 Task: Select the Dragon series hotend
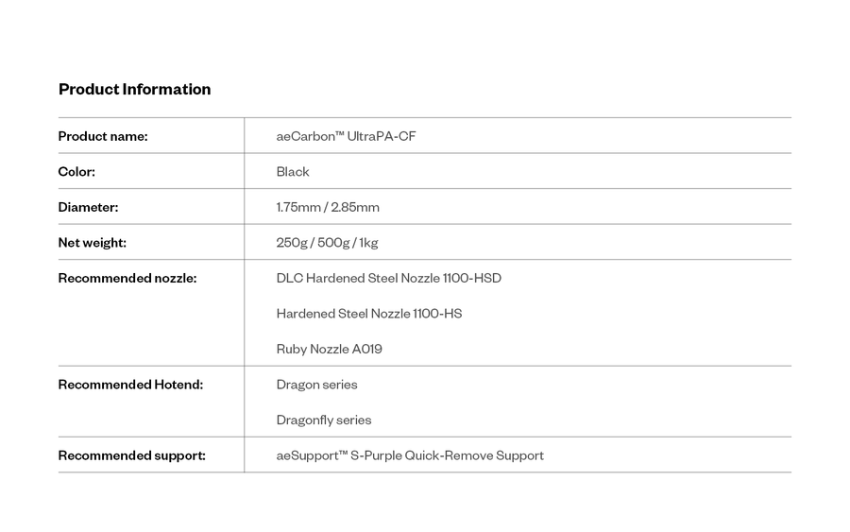316,385
